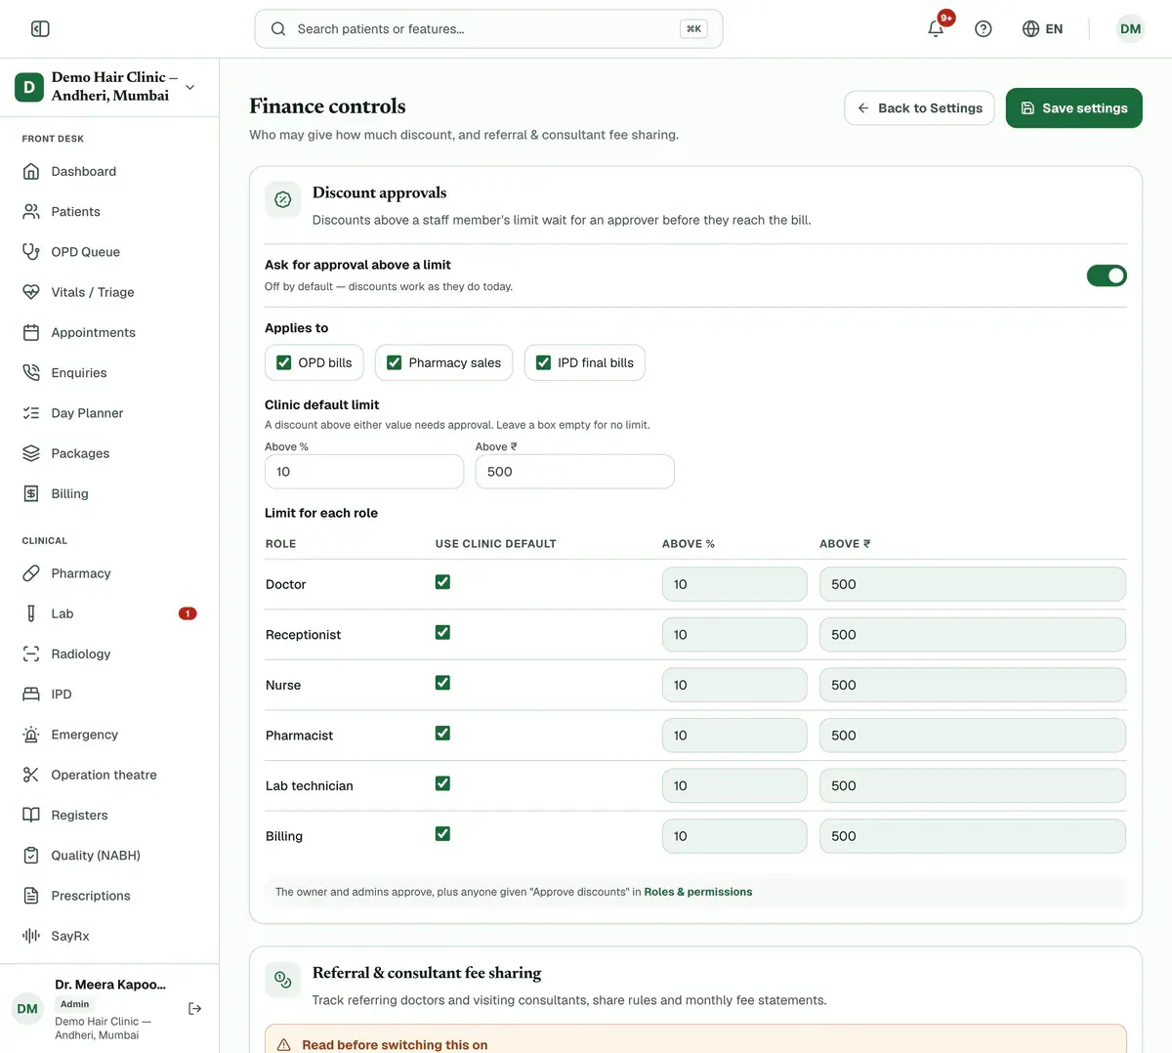Click Nurse row Above ₹ field
This screenshot has height=1053, width=1172.
click(973, 685)
